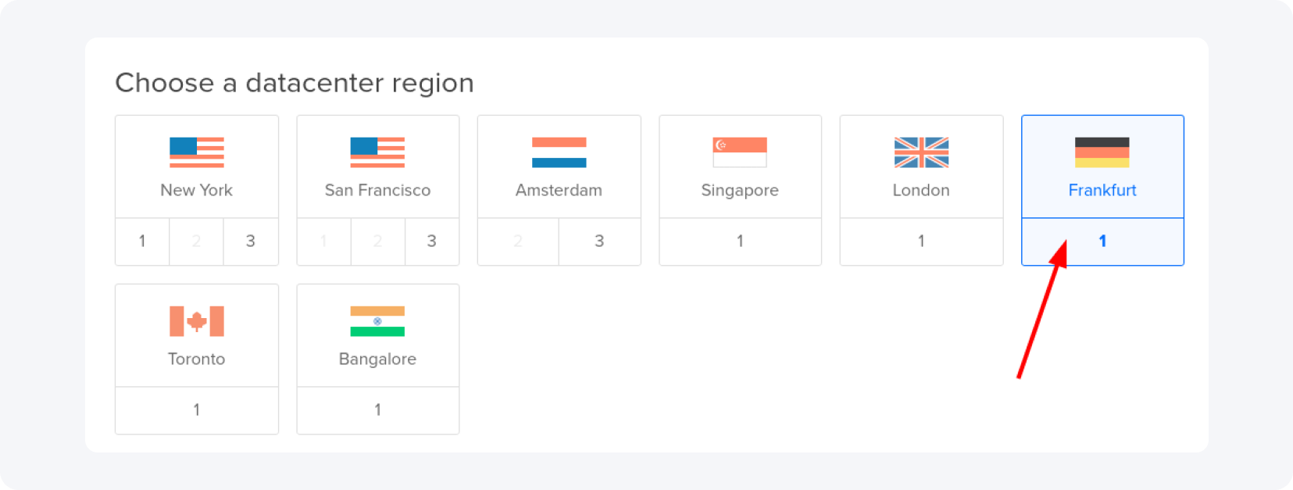Screen dimensions: 1293x490
Task: Pick Toronto datacenter 1
Action: (197, 410)
